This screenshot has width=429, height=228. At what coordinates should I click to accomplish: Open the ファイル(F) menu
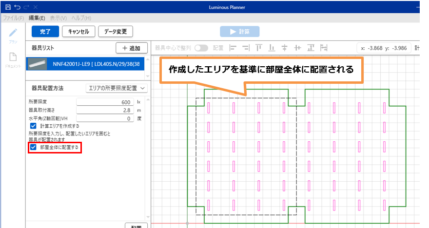pos(13,18)
